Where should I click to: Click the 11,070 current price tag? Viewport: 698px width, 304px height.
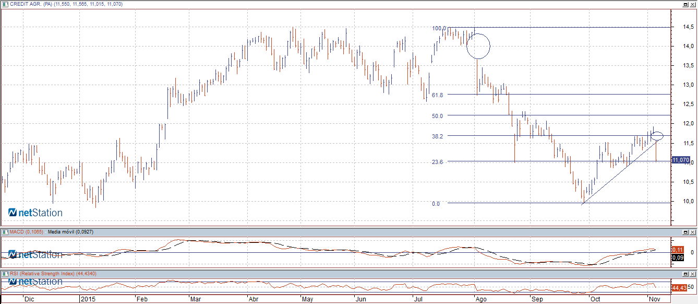(x=681, y=160)
